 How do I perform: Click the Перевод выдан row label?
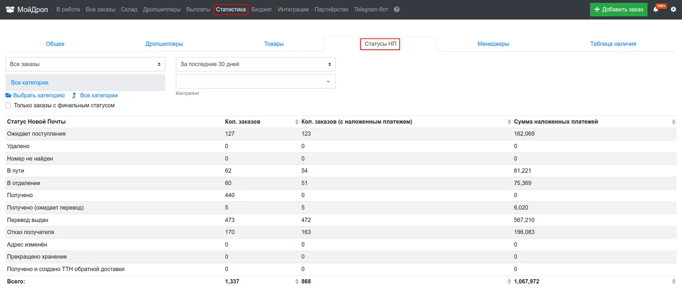[27, 220]
